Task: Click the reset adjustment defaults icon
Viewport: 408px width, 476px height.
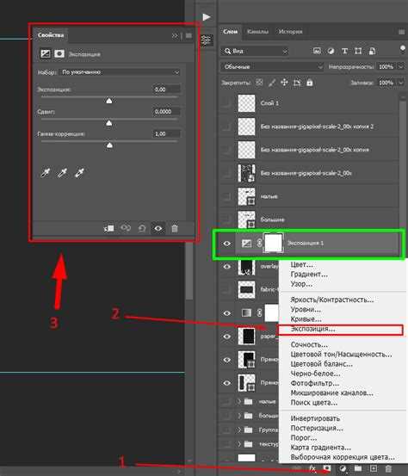Action: [x=142, y=228]
